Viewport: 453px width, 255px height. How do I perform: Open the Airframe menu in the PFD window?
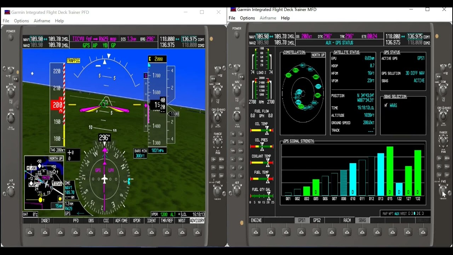coord(42,21)
